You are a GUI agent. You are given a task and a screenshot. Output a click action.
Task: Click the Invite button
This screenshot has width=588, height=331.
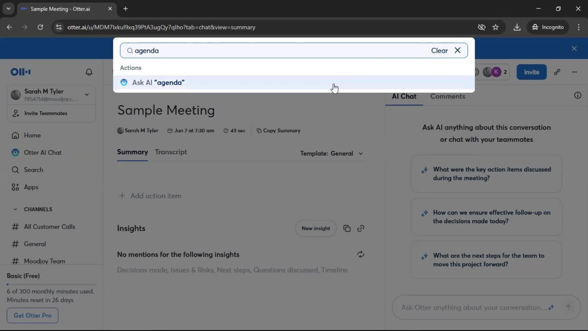[531, 72]
